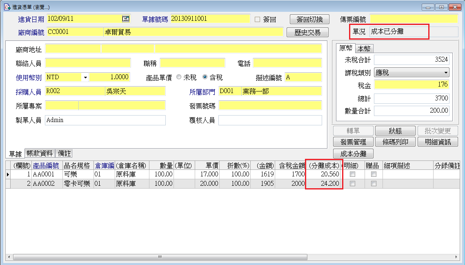The width and height of the screenshot is (465, 265).
Task: Open the calendar picker for 進貨日期
Action: [x=126, y=19]
